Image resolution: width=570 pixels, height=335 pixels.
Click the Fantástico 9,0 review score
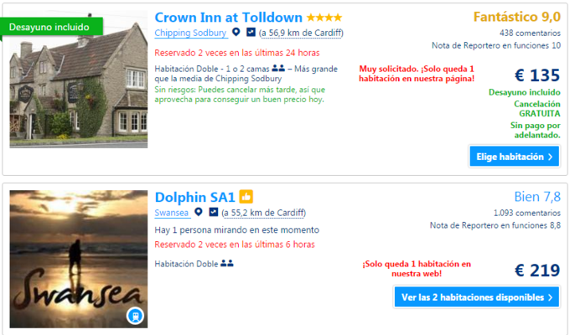click(x=516, y=16)
